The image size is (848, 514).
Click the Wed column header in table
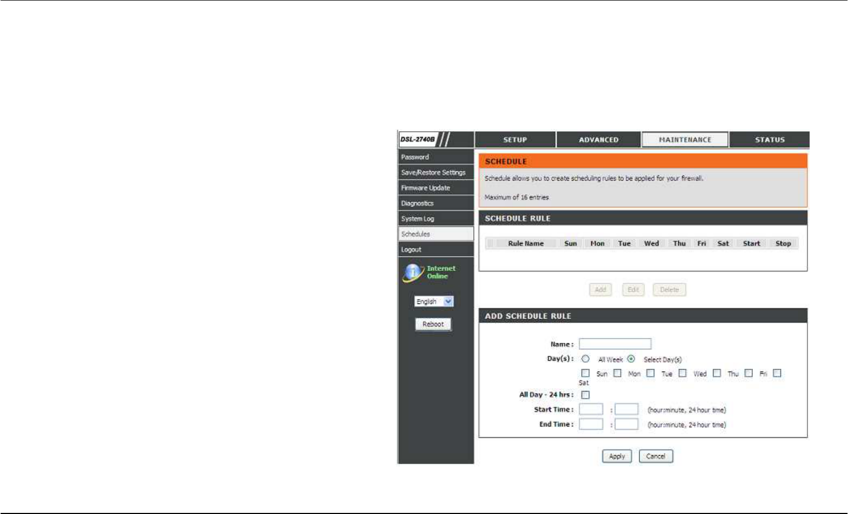(x=651, y=244)
